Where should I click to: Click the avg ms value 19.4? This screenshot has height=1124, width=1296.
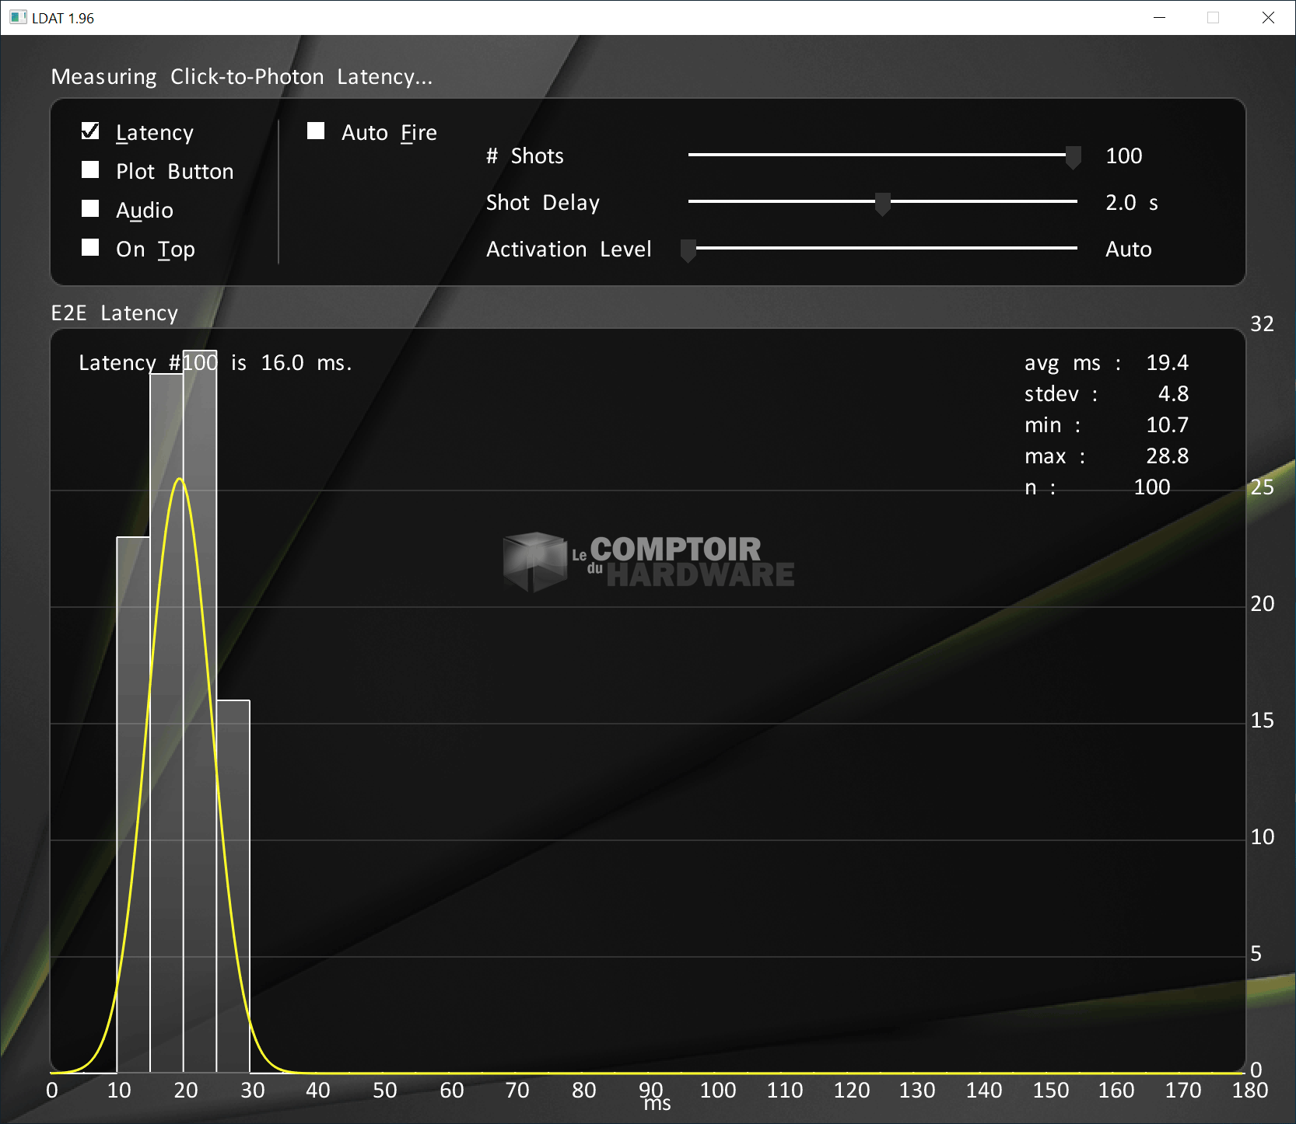point(1167,363)
